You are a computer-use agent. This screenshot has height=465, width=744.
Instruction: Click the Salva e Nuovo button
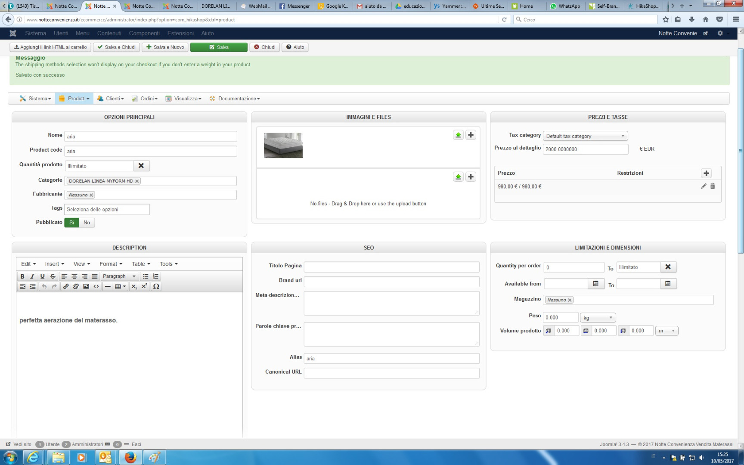coord(165,47)
